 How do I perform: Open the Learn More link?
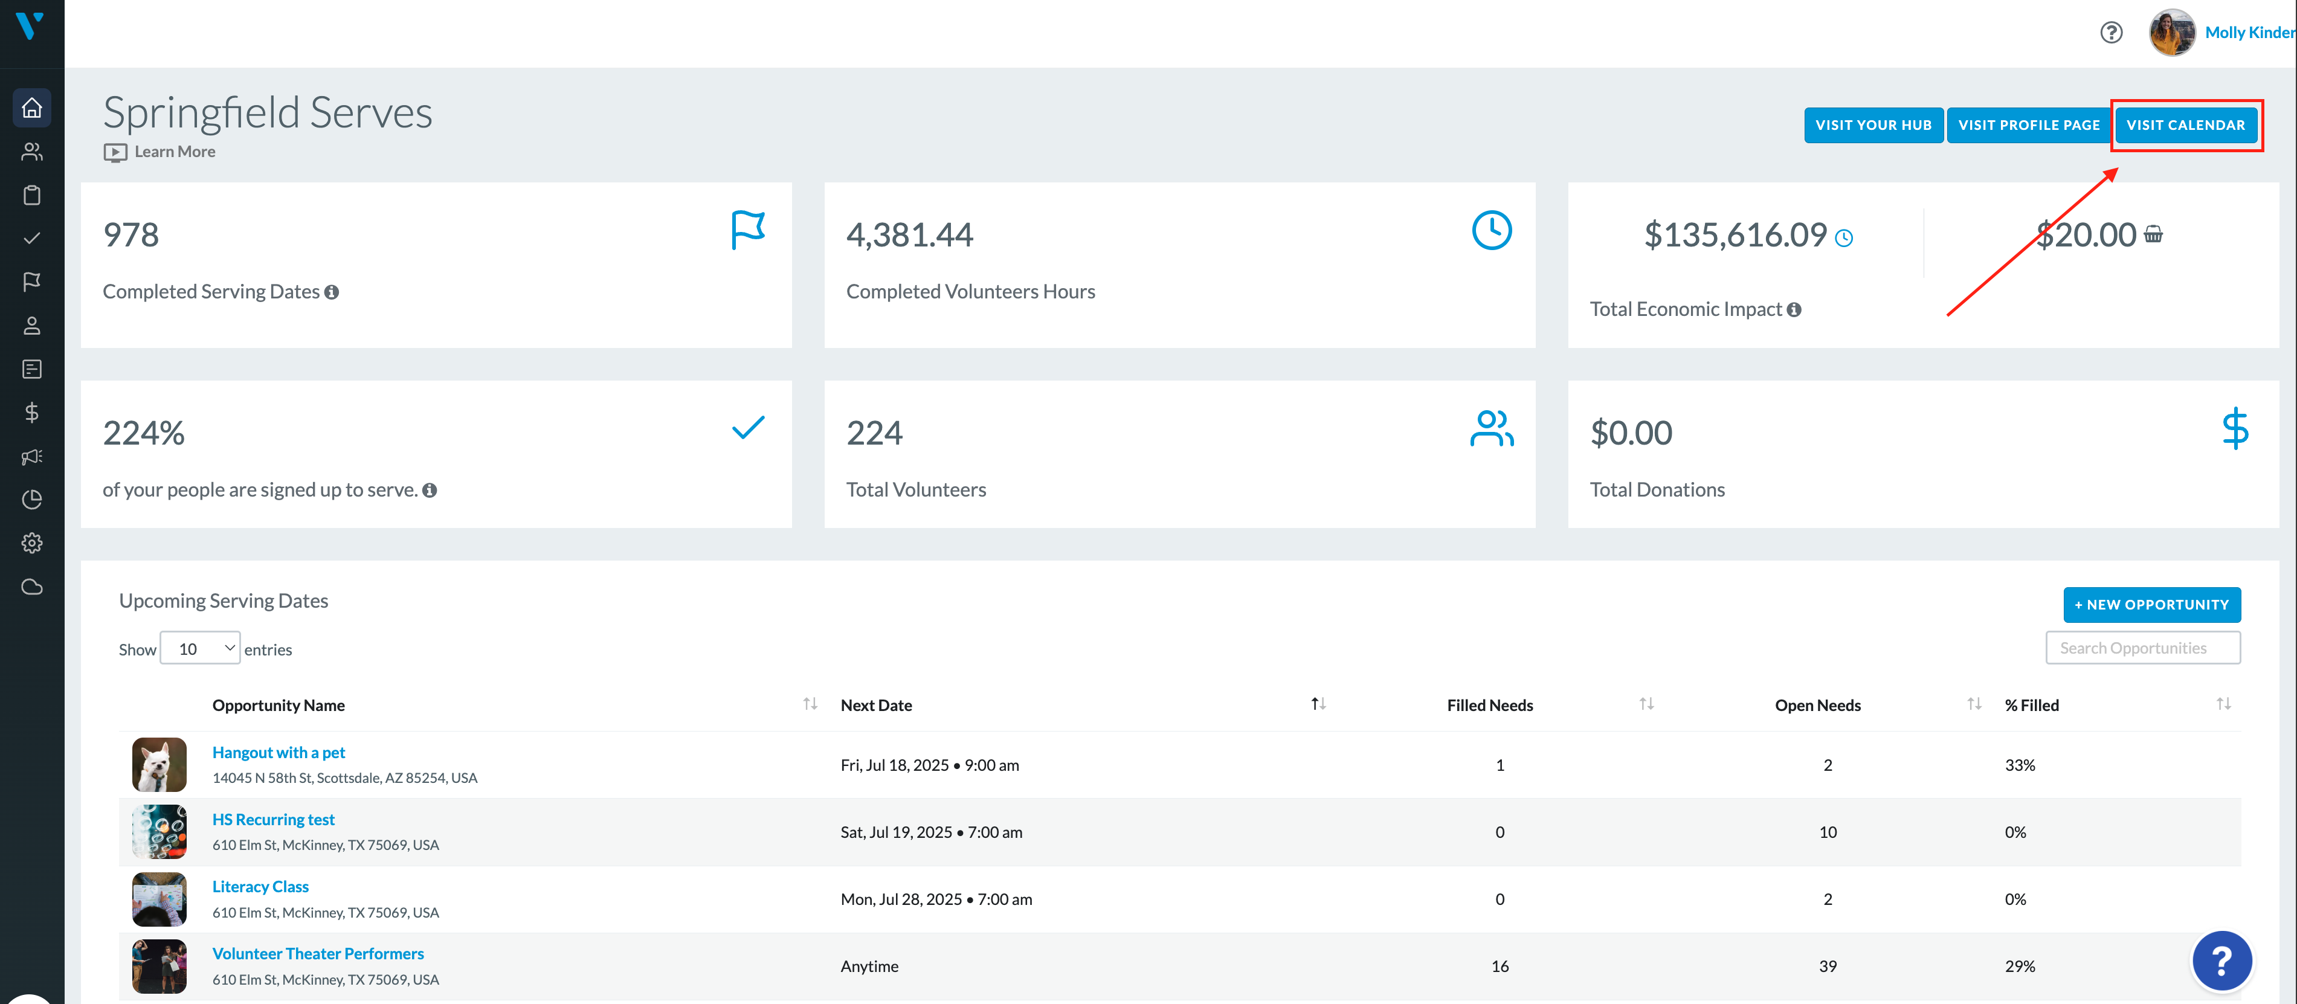pos(175,152)
